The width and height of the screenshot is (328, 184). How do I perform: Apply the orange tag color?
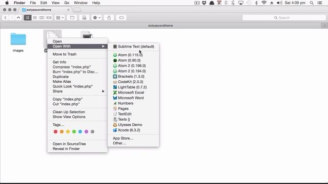tap(61, 132)
